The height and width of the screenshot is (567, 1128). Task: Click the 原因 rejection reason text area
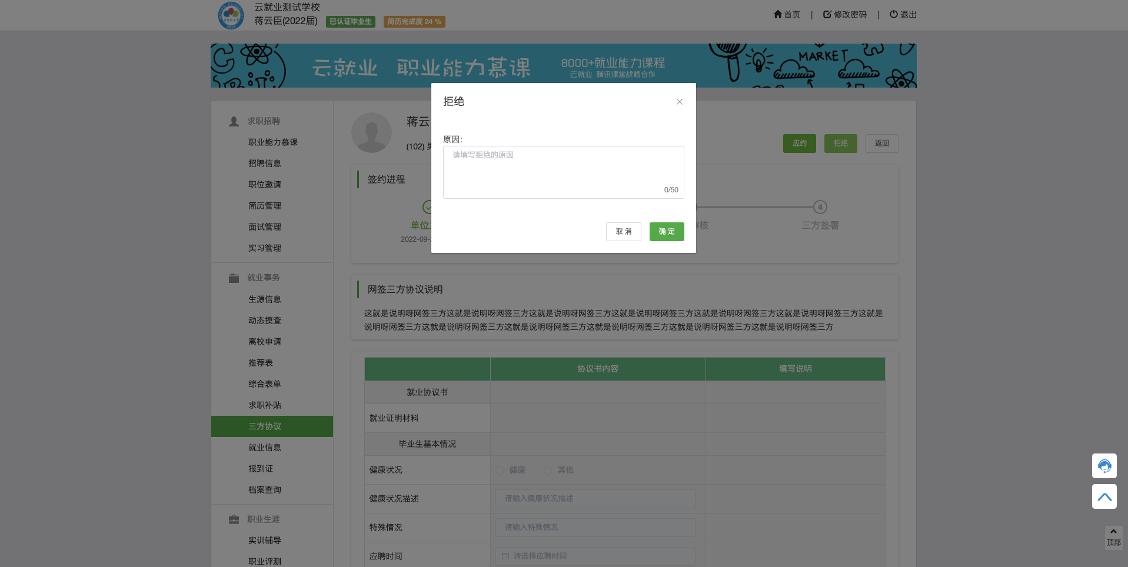563,172
